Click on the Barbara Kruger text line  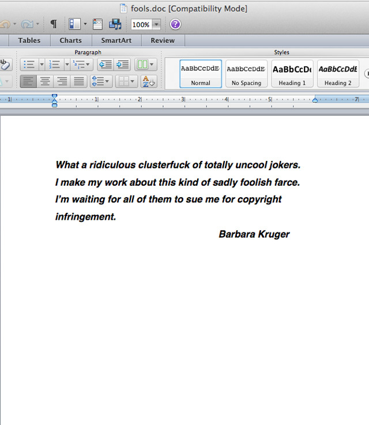[x=254, y=234]
